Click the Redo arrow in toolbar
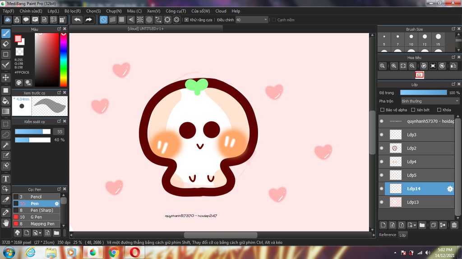462x259 pixels. coord(88,20)
